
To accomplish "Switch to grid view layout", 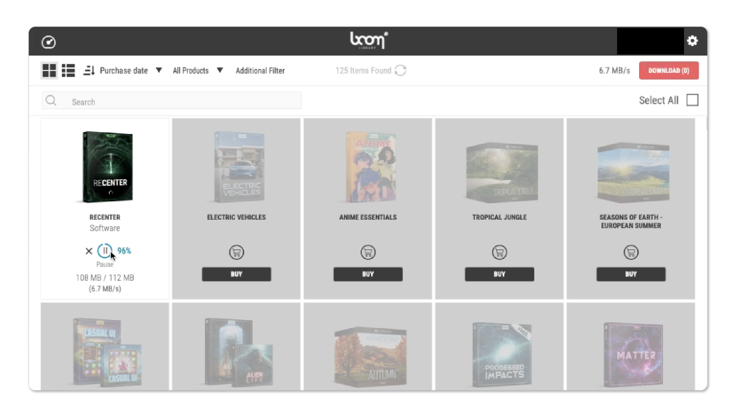I will (49, 71).
